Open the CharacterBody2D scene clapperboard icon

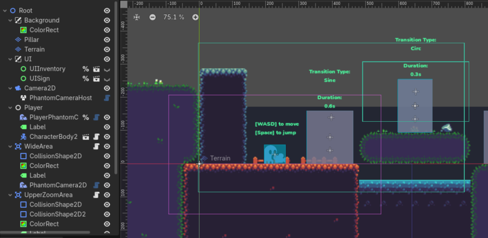click(x=86, y=137)
